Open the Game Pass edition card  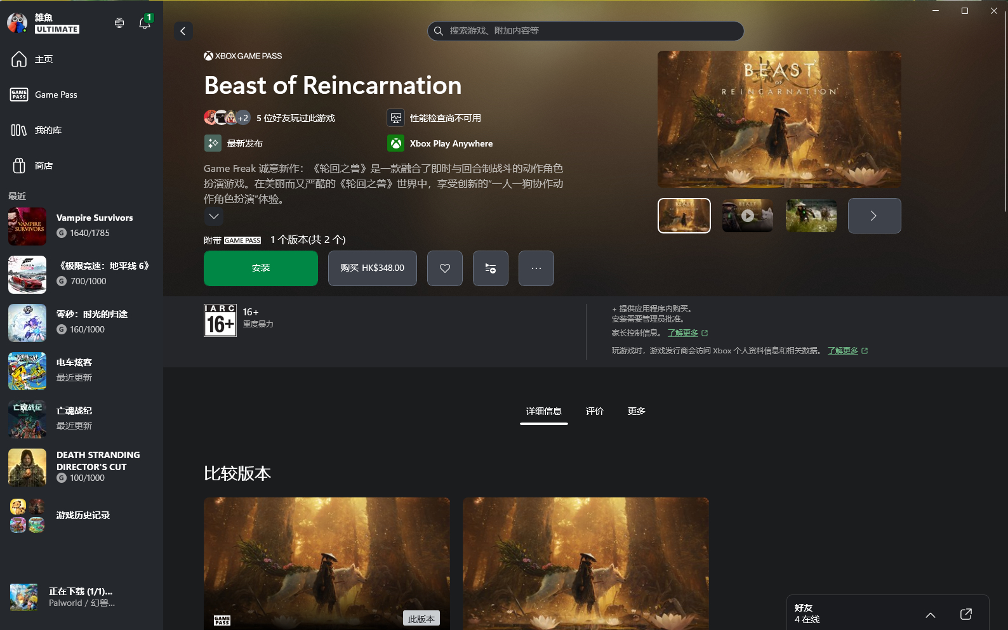(327, 563)
